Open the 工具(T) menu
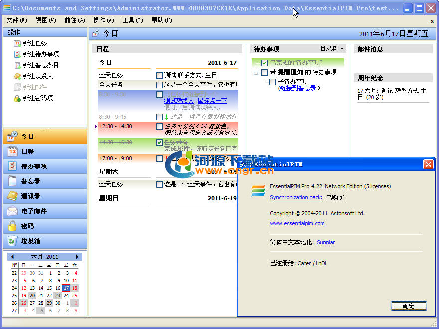The width and height of the screenshot is (439, 329). [132, 20]
